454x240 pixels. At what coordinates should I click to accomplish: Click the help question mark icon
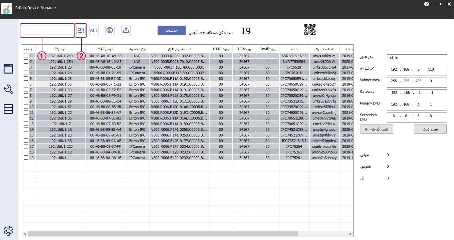point(427,4)
